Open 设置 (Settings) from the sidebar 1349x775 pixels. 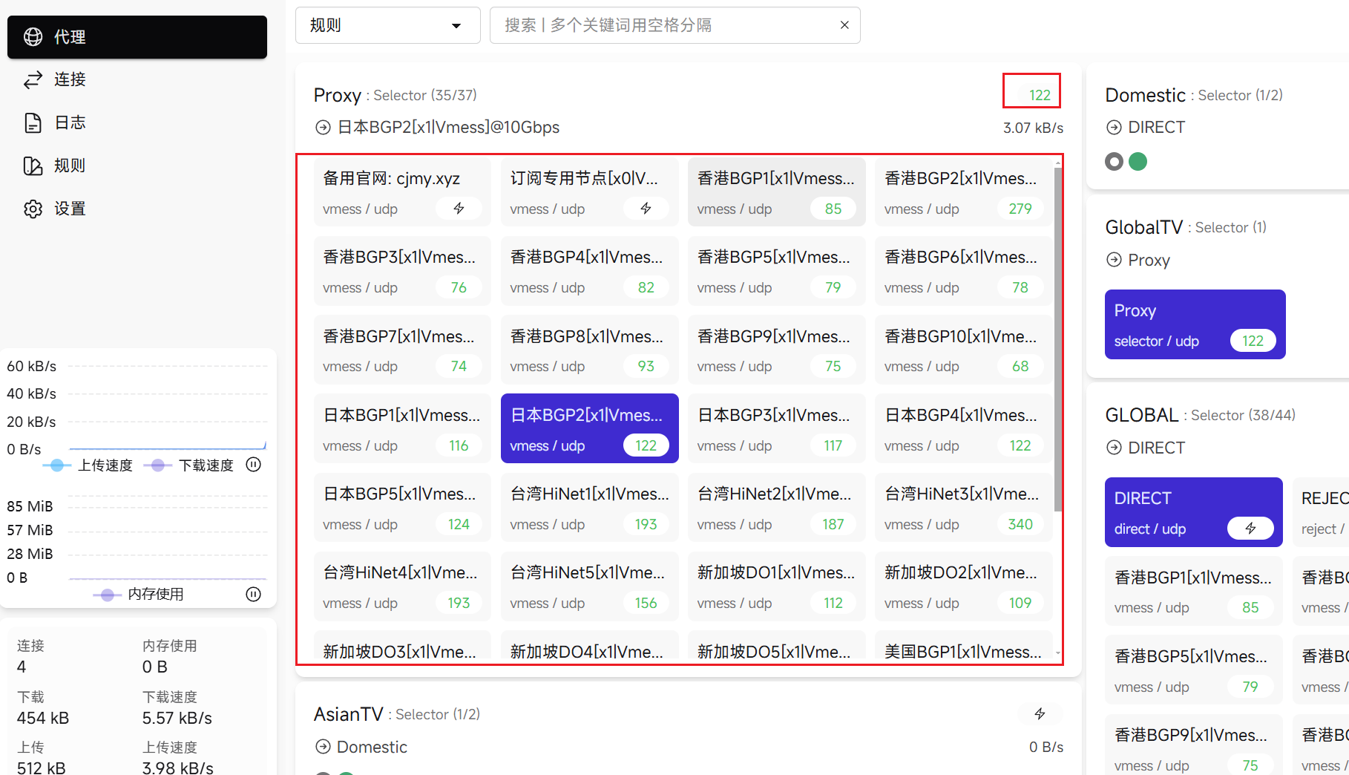[x=70, y=209]
